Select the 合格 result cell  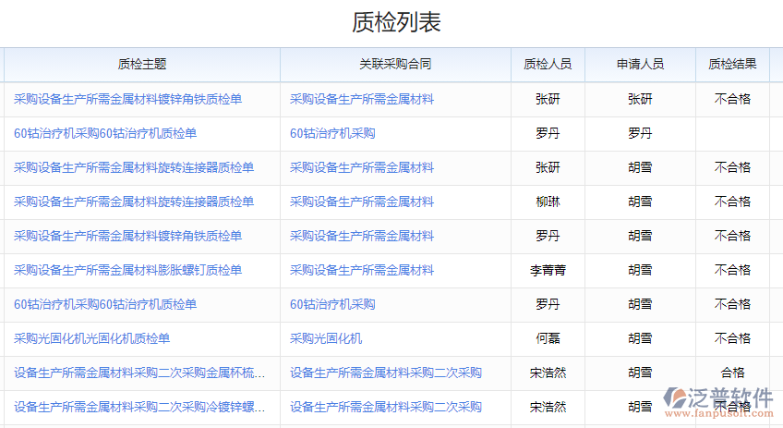tap(732, 373)
